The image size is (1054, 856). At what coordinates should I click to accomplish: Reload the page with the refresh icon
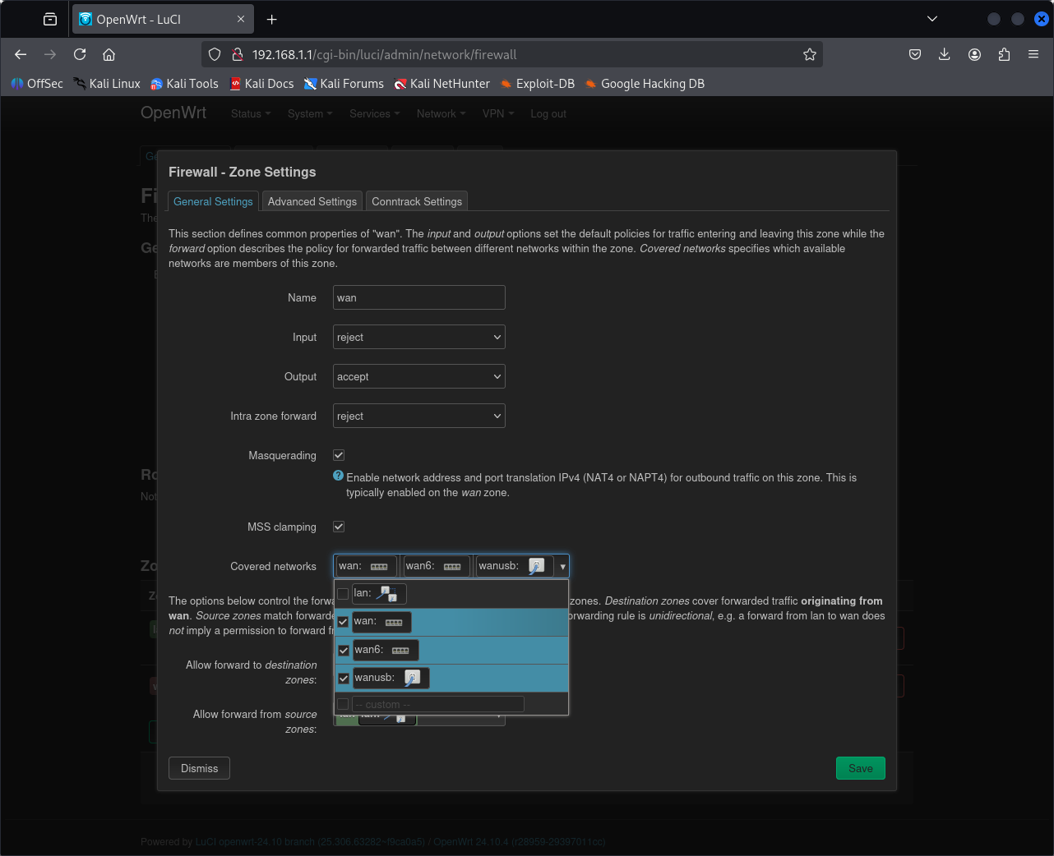[x=80, y=54]
